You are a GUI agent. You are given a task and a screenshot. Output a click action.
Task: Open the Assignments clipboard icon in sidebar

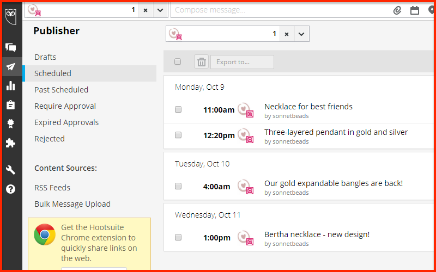[x=10, y=105]
